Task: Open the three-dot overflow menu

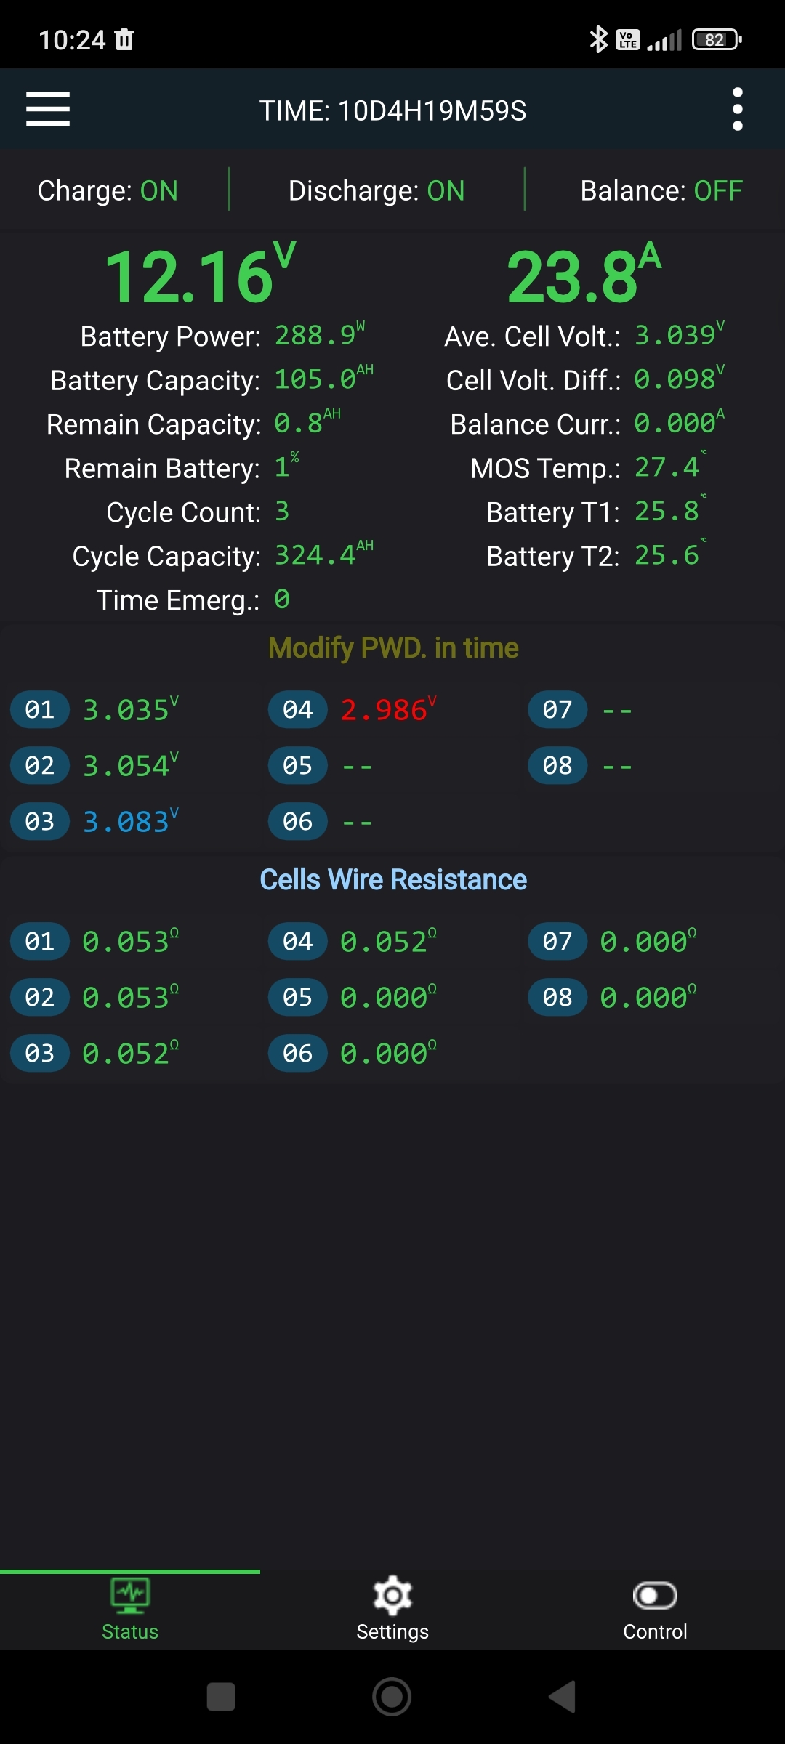Action: click(x=737, y=109)
